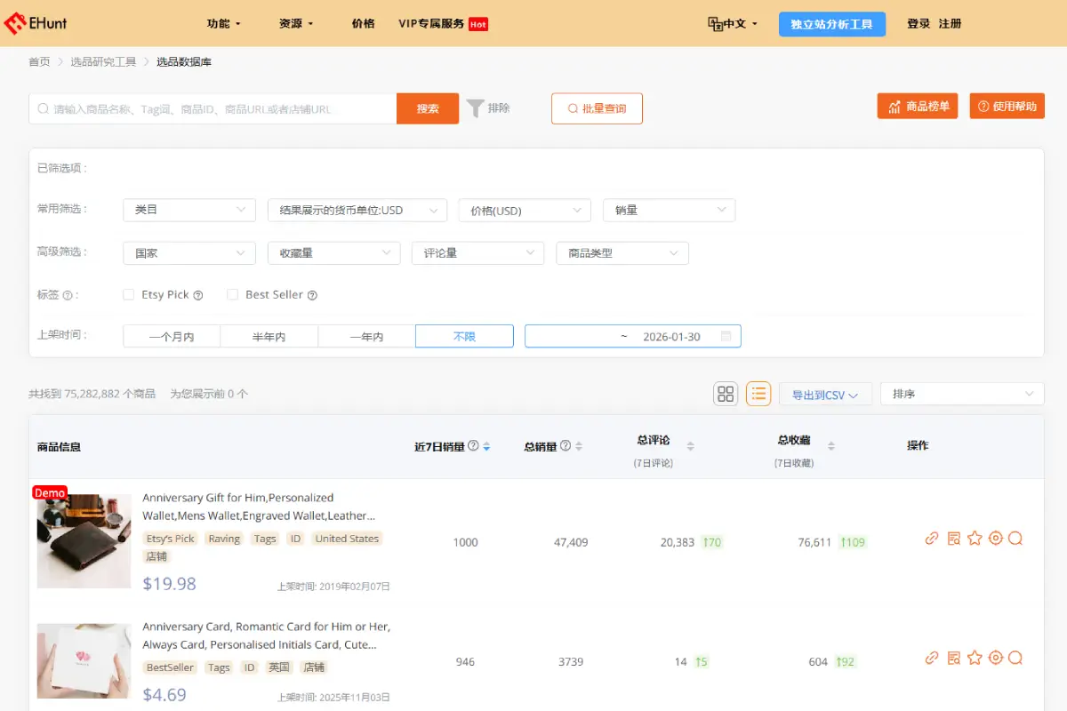
Task: Enable the Etsy Pick checkbox
Action: [x=128, y=294]
